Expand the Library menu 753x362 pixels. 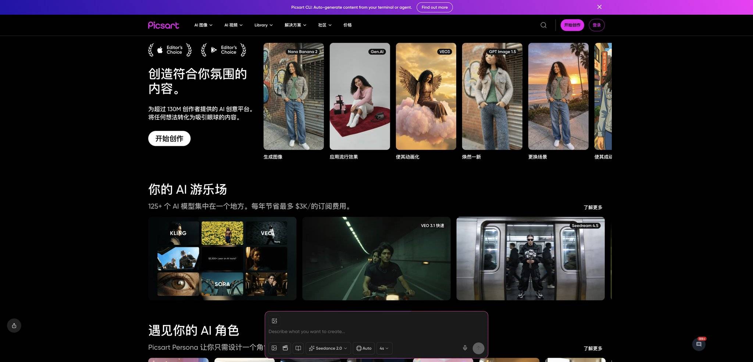point(264,25)
